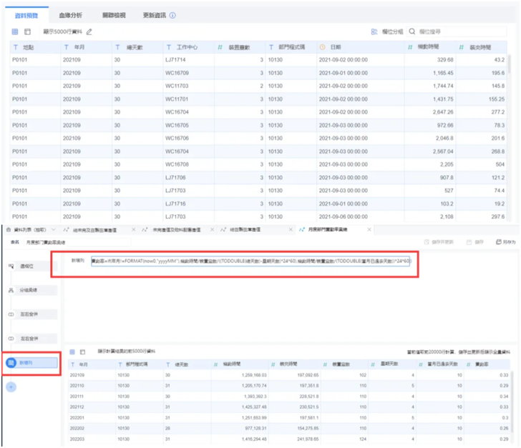Add a new step with the plus button
This screenshot has width=521, height=448.
pyautogui.click(x=11, y=387)
